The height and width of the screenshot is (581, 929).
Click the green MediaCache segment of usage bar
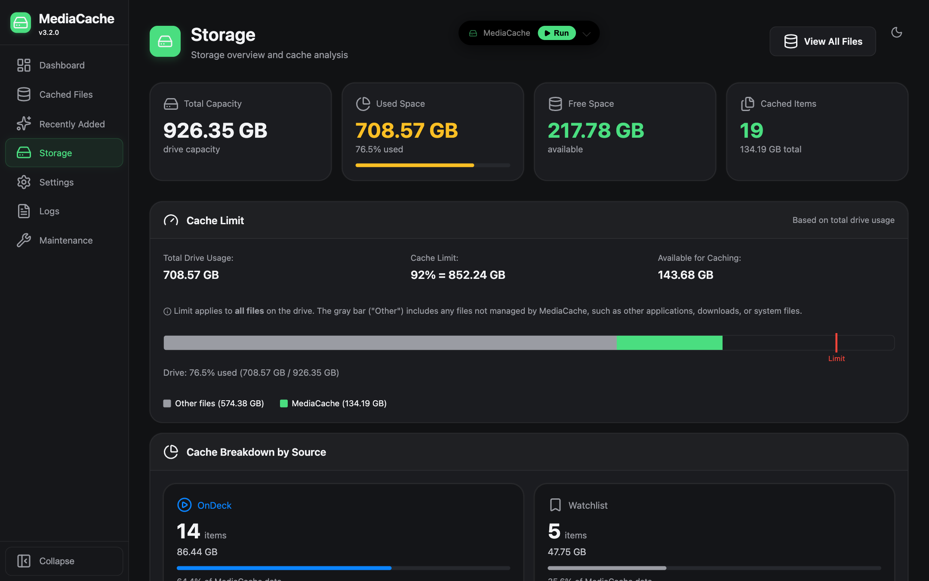pos(669,343)
